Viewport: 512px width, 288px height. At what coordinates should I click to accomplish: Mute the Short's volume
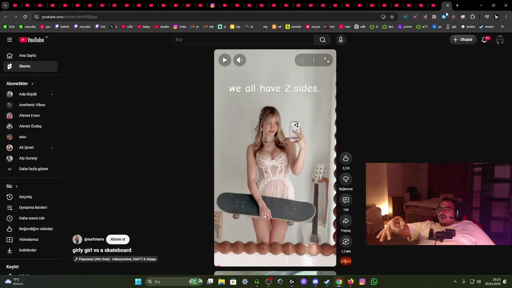(x=239, y=60)
